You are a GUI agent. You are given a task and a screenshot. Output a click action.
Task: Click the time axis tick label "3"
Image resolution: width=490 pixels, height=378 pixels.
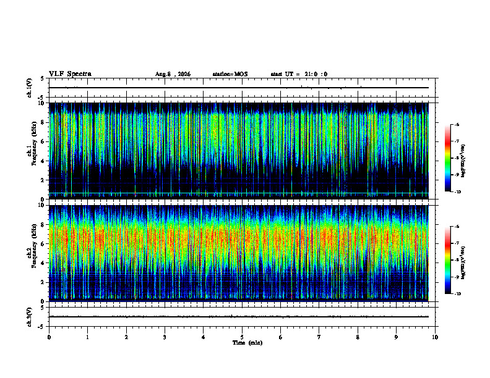[x=165, y=337]
